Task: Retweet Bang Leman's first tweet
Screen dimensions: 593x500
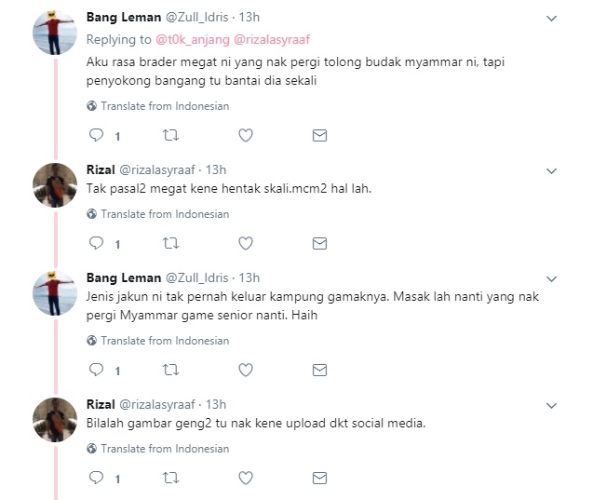Action: coord(170,136)
